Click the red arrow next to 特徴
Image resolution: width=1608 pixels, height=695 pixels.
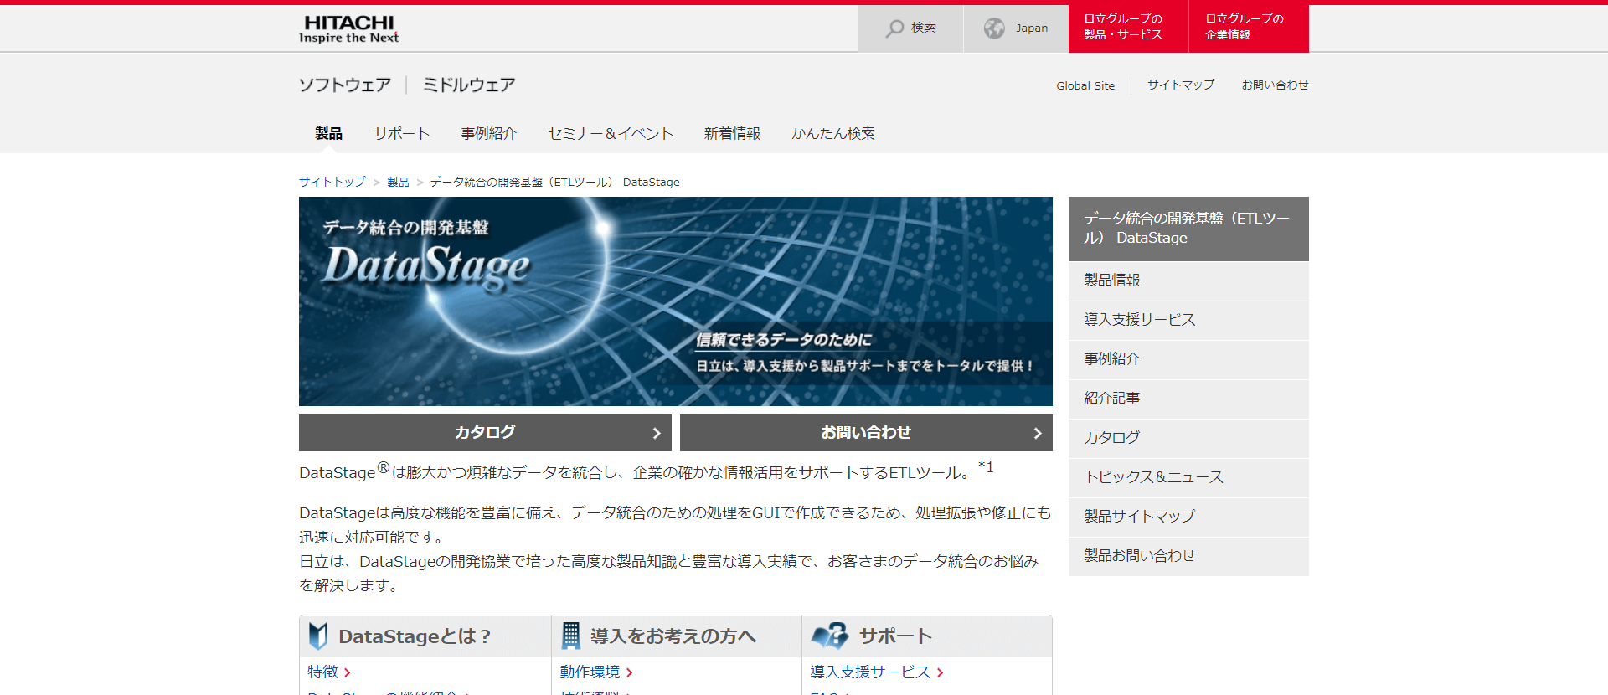point(347,672)
